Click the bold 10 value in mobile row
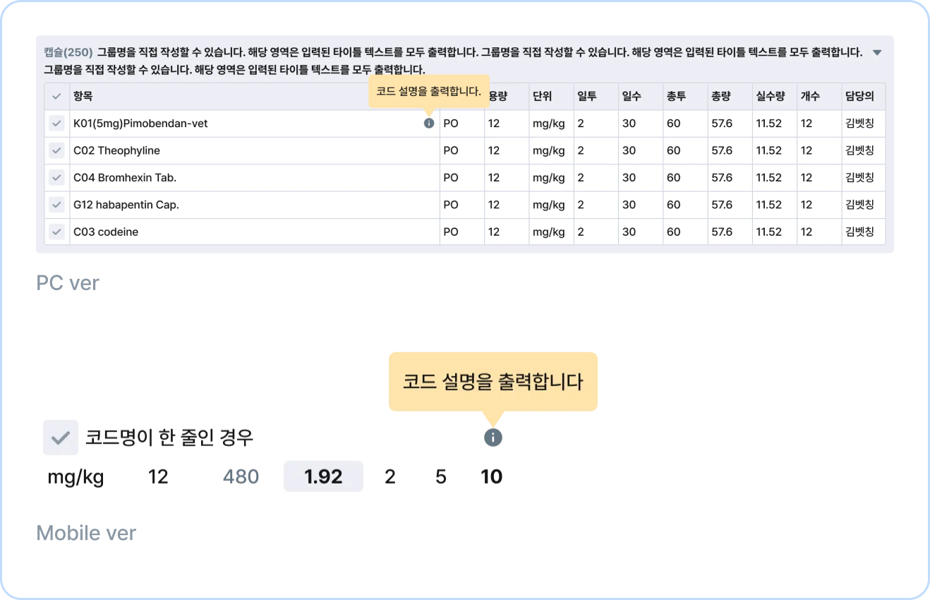Image resolution: width=930 pixels, height=600 pixels. click(492, 477)
